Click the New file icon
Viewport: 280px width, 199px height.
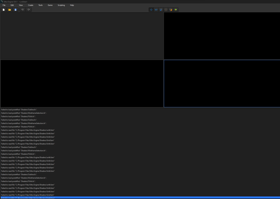(4, 10)
